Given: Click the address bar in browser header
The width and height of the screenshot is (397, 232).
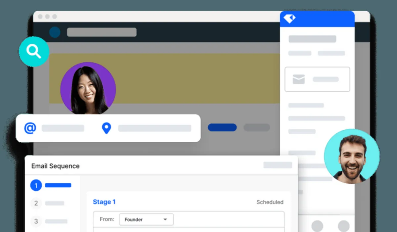Looking at the screenshot, I should pyautogui.click(x=102, y=32).
